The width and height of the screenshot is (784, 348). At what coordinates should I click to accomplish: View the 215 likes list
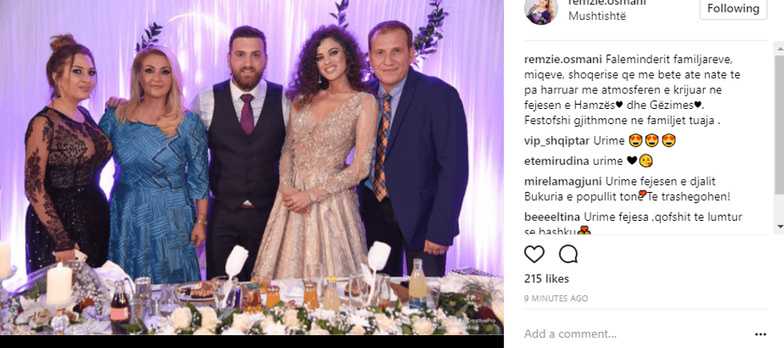[546, 278]
